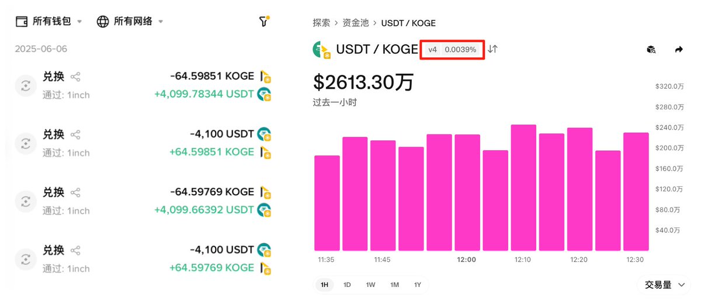
Task: Go to 探索 in the breadcrumb
Action: click(x=321, y=23)
